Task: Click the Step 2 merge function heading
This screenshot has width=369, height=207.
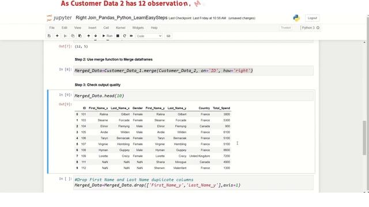Action: click(114, 59)
